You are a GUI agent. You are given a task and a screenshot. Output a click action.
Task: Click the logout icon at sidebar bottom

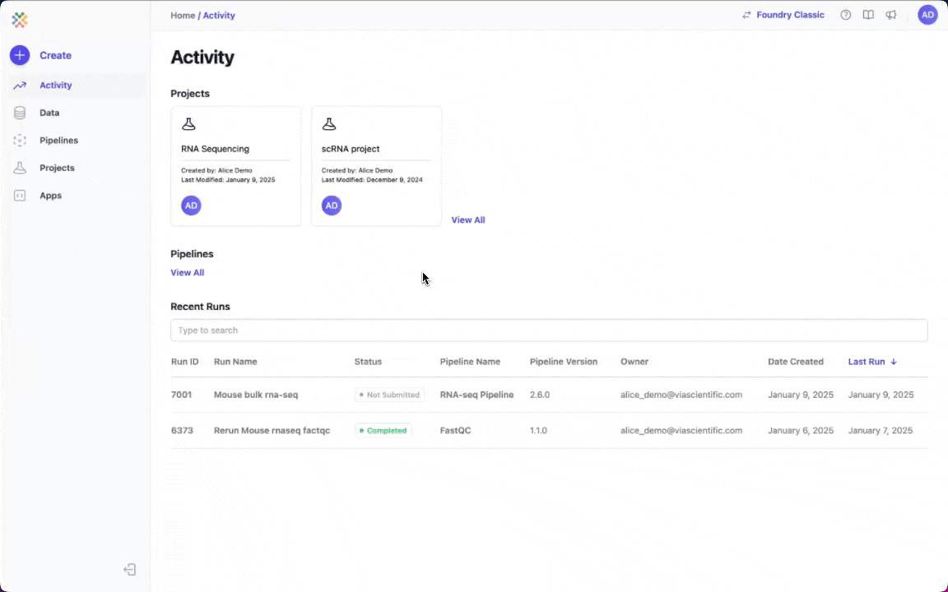coord(129,570)
